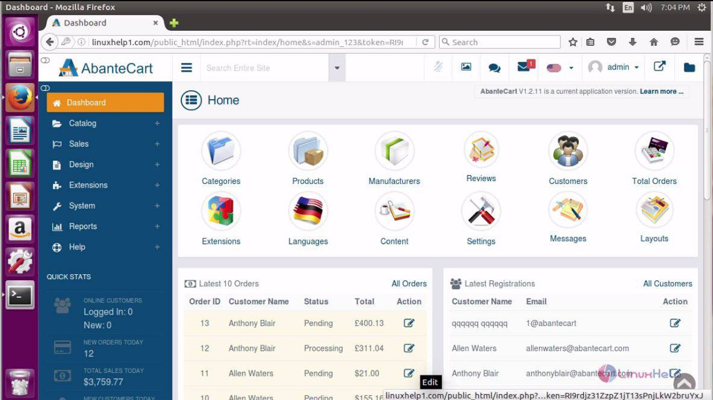Open the language flag dropdown
This screenshot has width=713, height=400.
560,68
